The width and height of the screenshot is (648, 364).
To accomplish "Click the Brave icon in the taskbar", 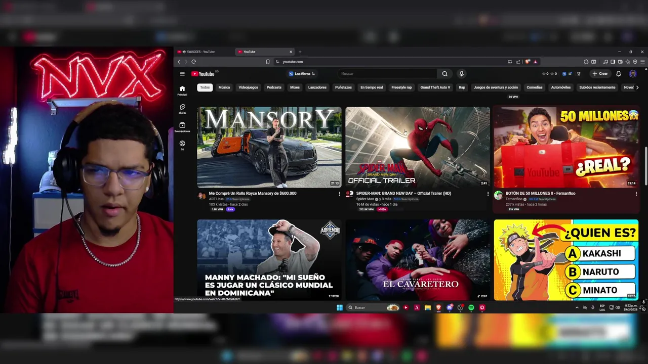I will coord(438,307).
